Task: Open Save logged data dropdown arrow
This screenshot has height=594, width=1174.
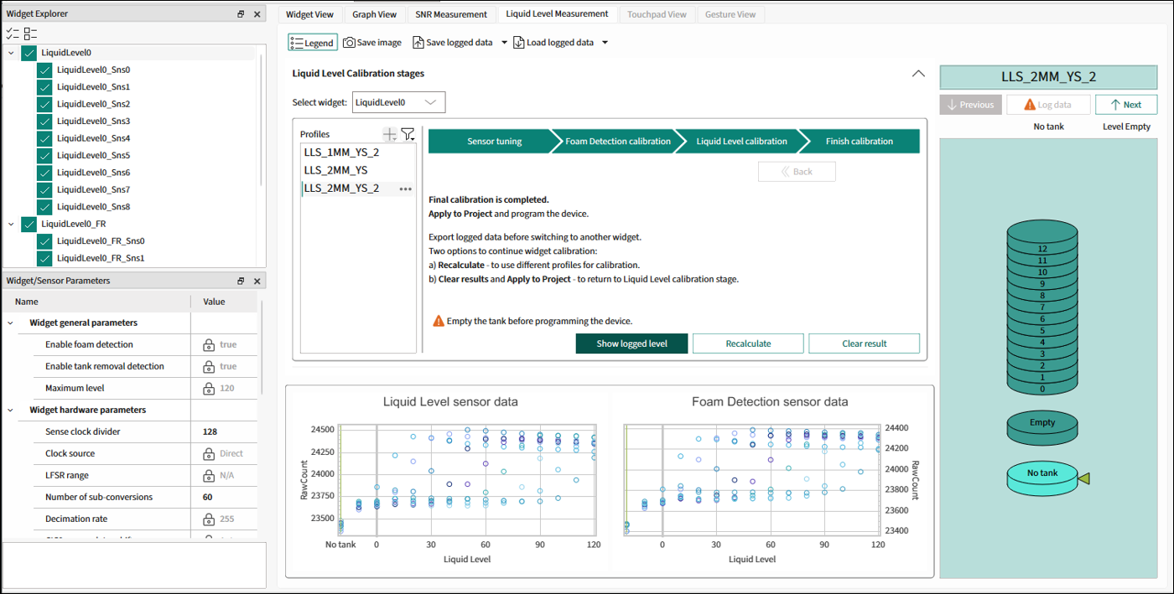Action: (504, 43)
